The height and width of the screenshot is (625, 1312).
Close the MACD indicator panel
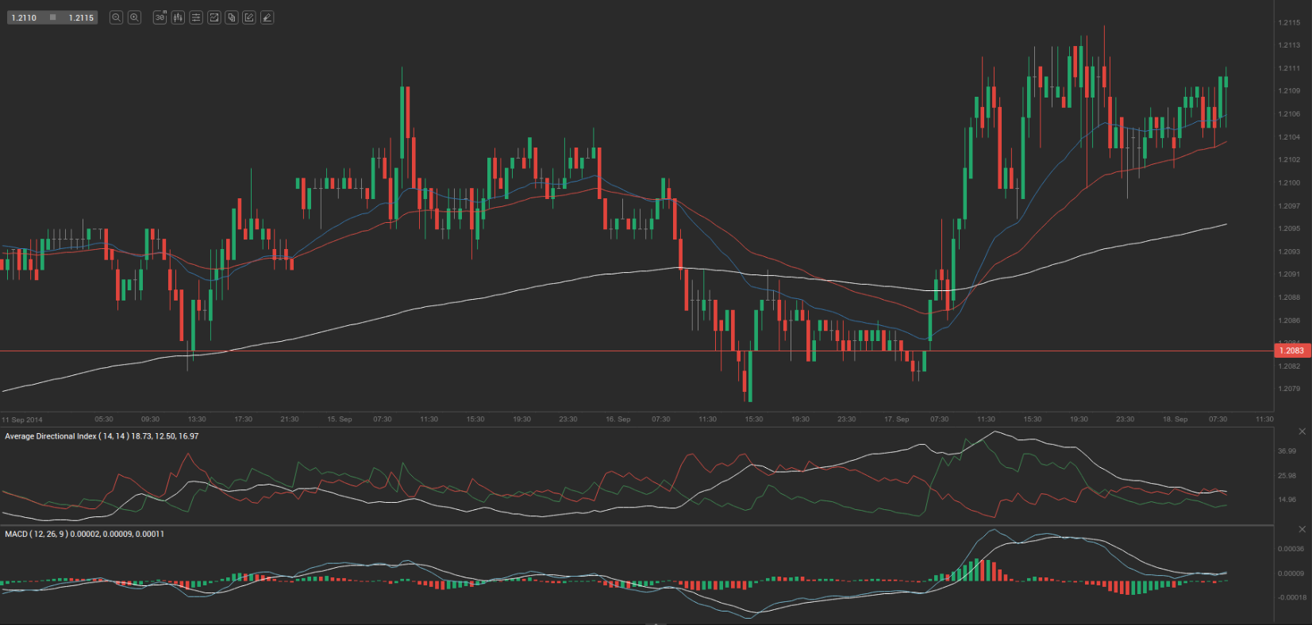pyautogui.click(x=1302, y=529)
